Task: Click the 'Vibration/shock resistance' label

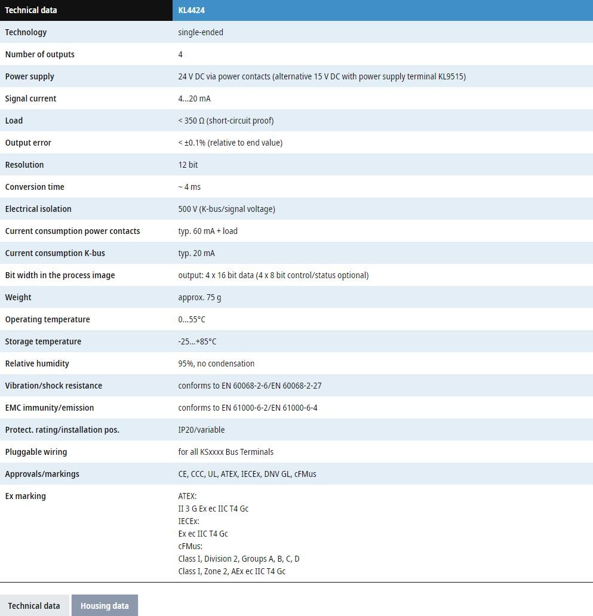Action: click(x=53, y=386)
